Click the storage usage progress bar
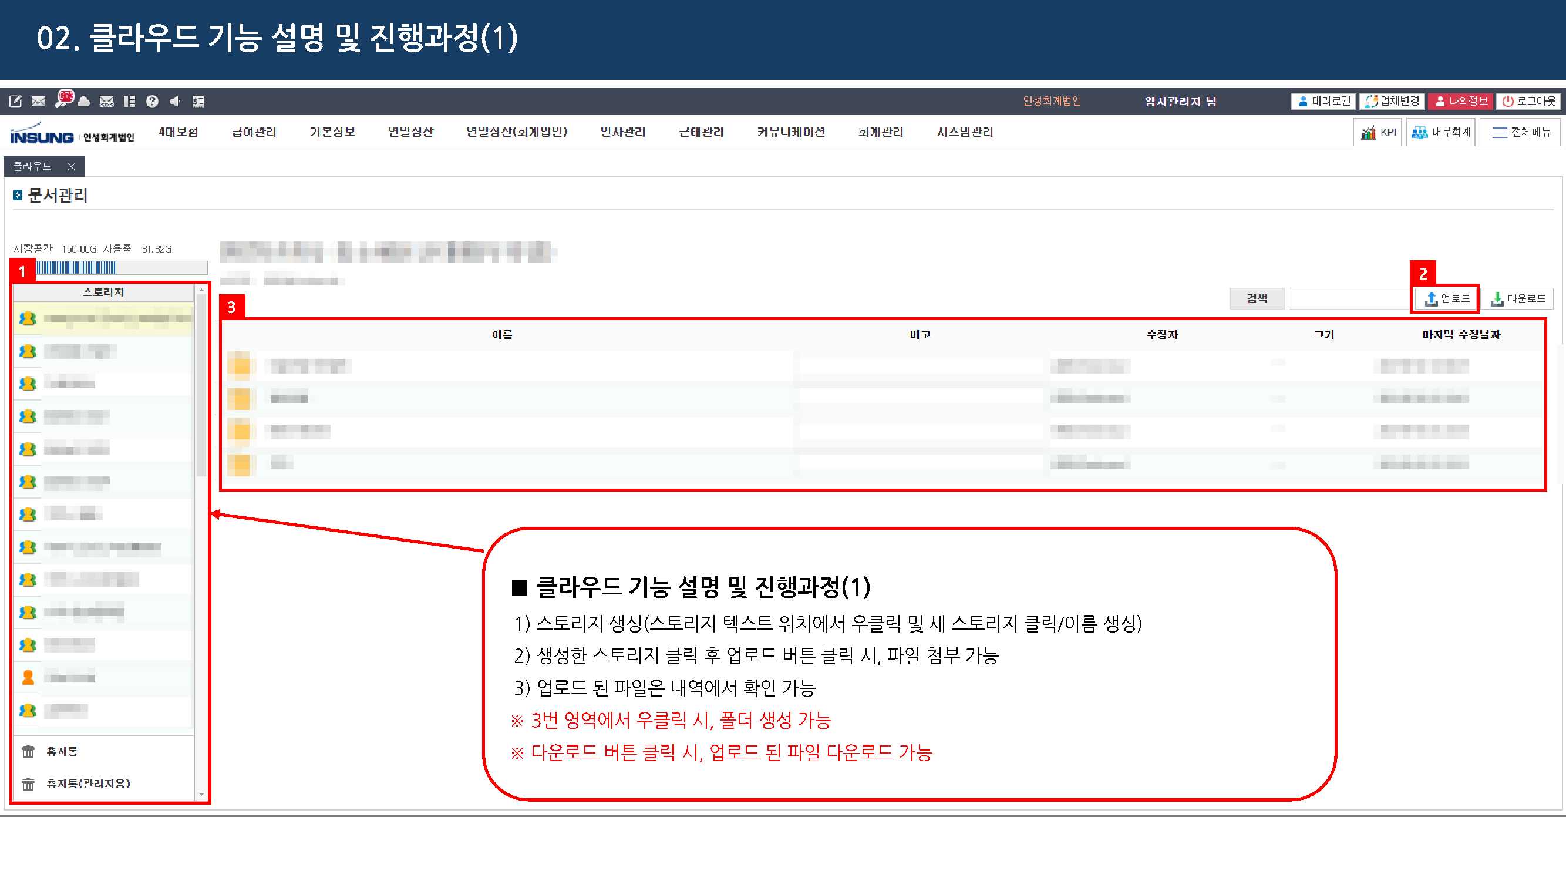Image resolution: width=1566 pixels, height=881 pixels. click(x=120, y=267)
